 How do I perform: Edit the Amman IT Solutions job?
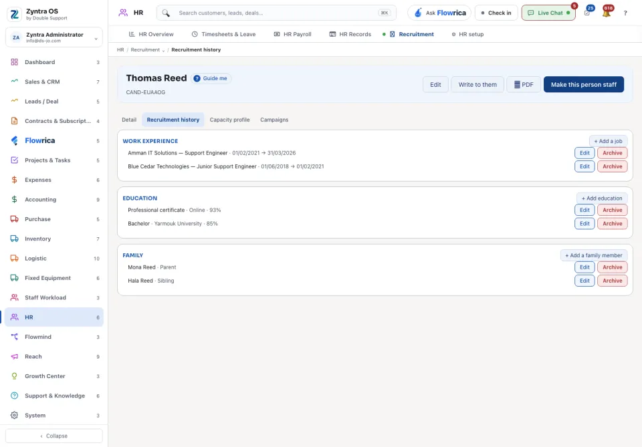(x=584, y=153)
